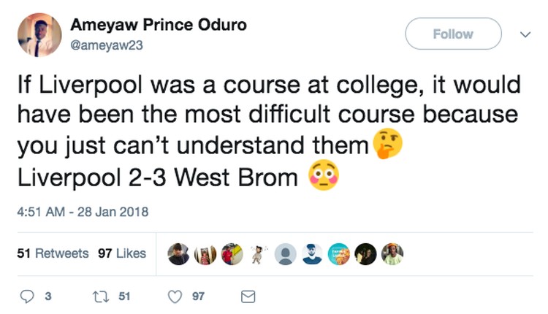The image size is (548, 314).
Task: Expand the tweet options chevron menu
Action: [x=524, y=34]
